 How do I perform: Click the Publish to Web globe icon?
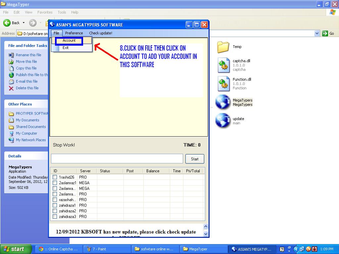tap(11, 75)
